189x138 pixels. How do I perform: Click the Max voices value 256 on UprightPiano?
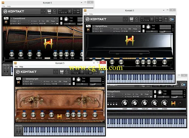[x=130, y=29]
